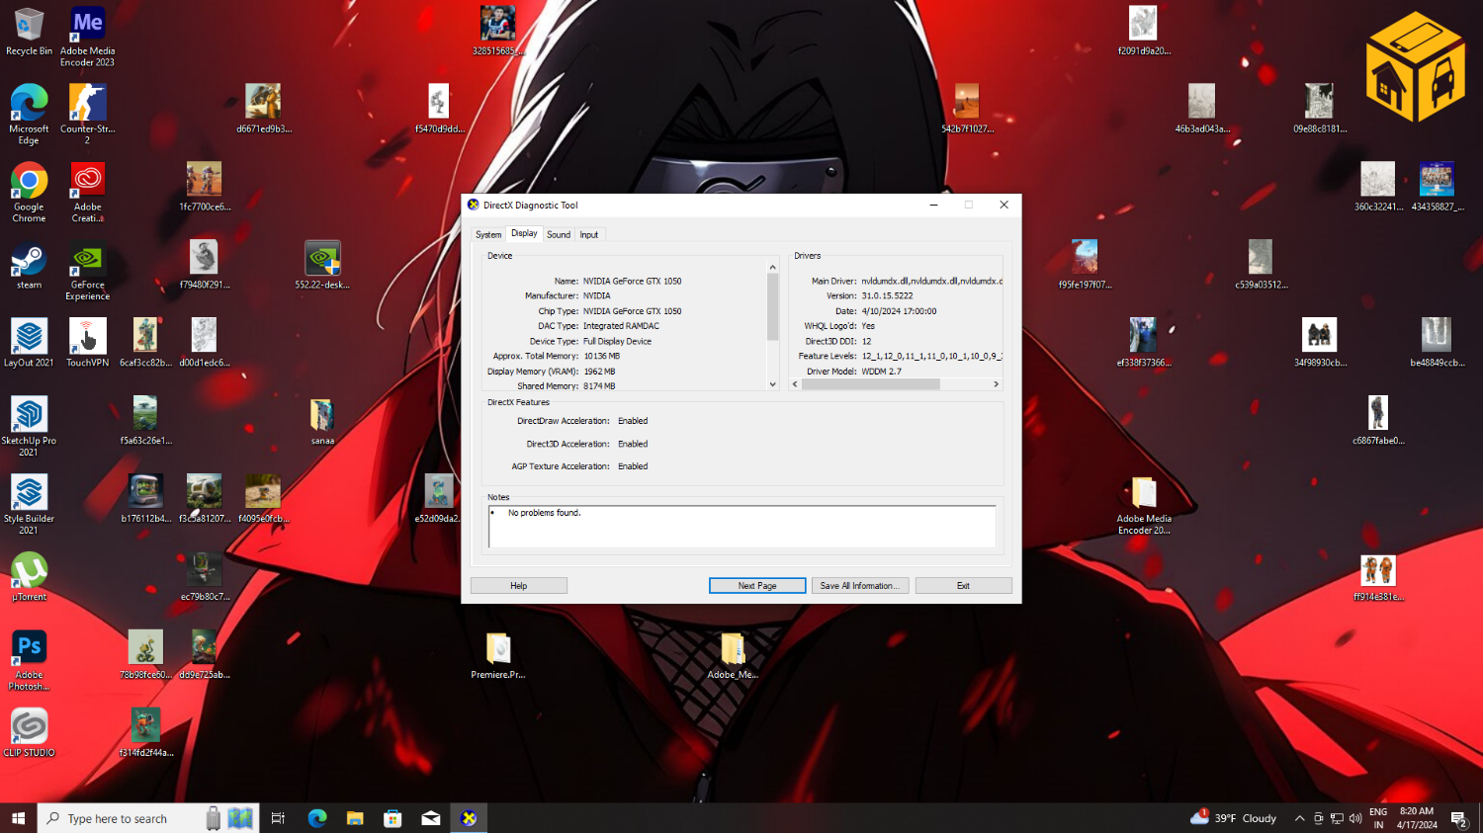
Task: Click the Help button in DxDiag
Action: click(x=519, y=586)
